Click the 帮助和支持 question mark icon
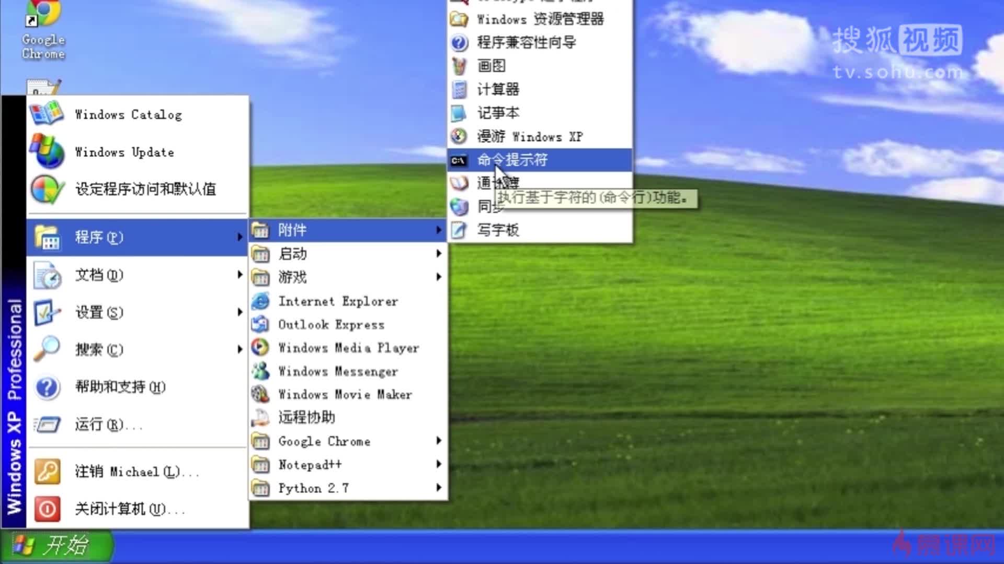Viewport: 1004px width, 564px height. [48, 387]
